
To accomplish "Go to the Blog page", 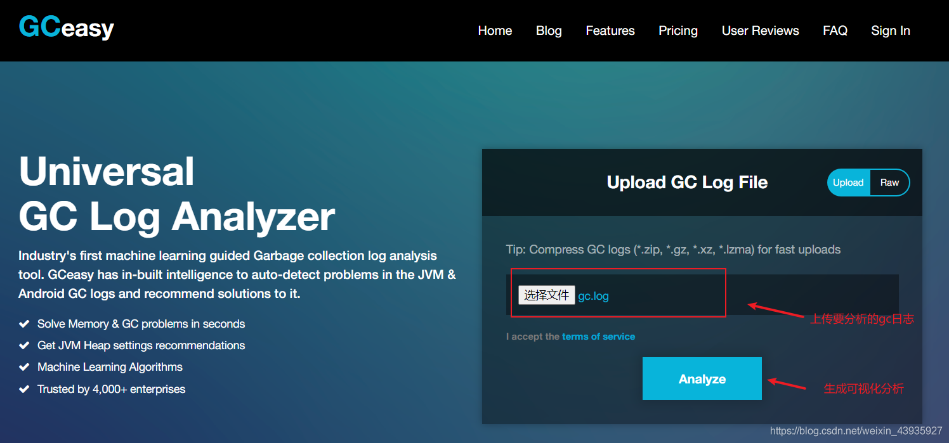I will coord(549,30).
